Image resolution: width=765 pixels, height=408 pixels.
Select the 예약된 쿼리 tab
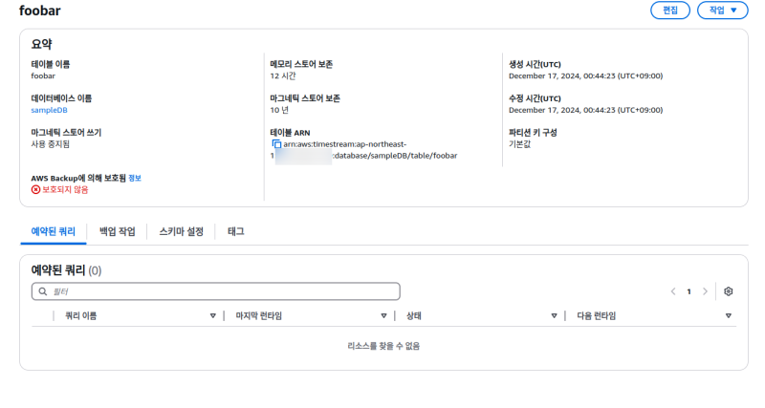point(53,231)
